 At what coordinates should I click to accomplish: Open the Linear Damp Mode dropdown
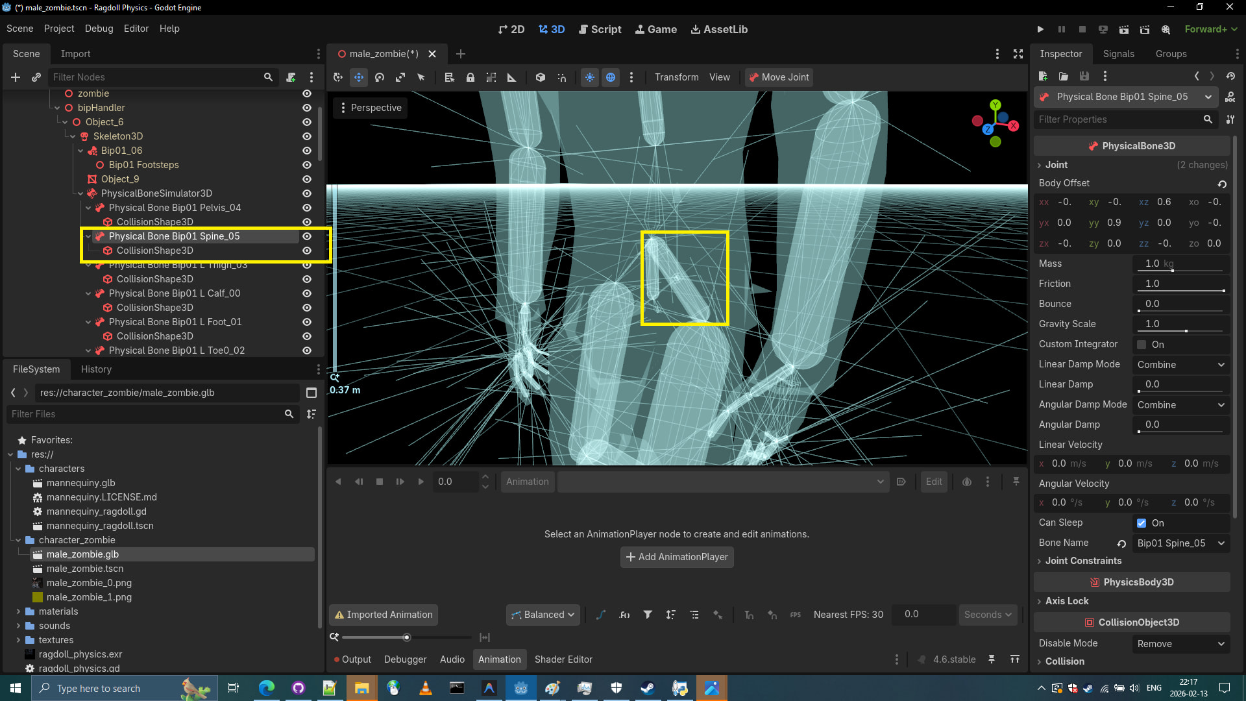(1180, 365)
